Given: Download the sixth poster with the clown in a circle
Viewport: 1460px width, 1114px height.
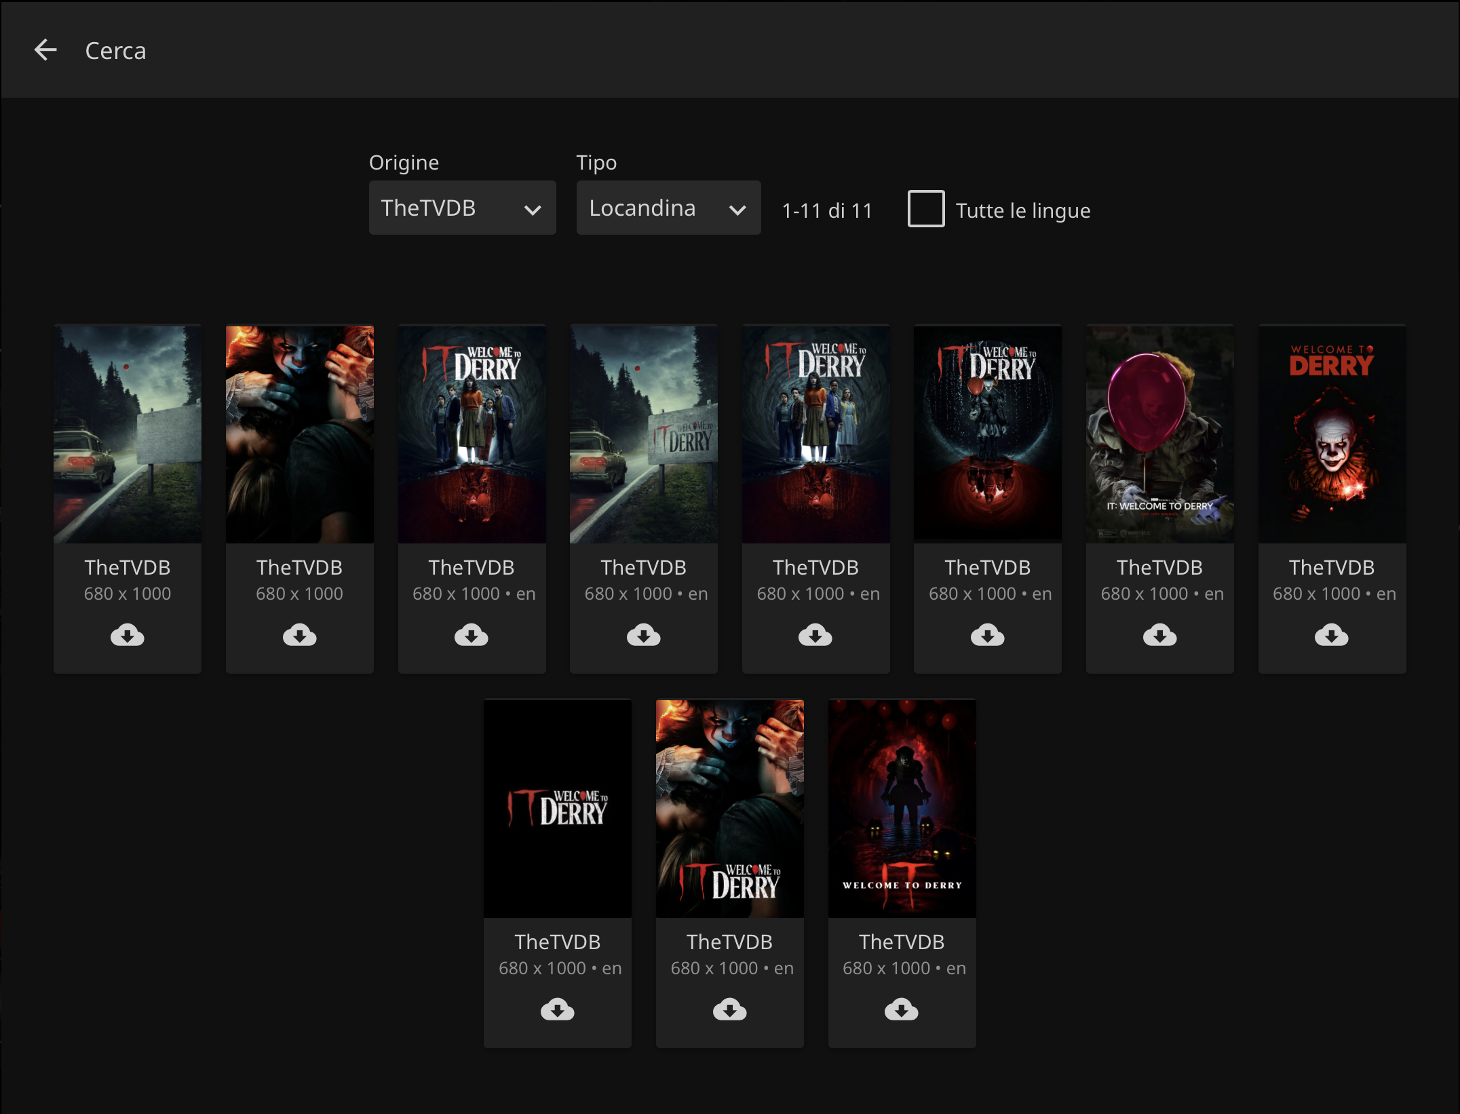Looking at the screenshot, I should pos(987,636).
